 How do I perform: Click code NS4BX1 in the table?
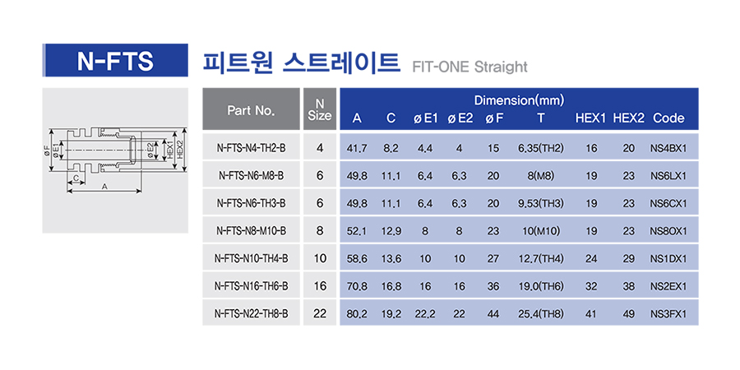[x=668, y=149]
